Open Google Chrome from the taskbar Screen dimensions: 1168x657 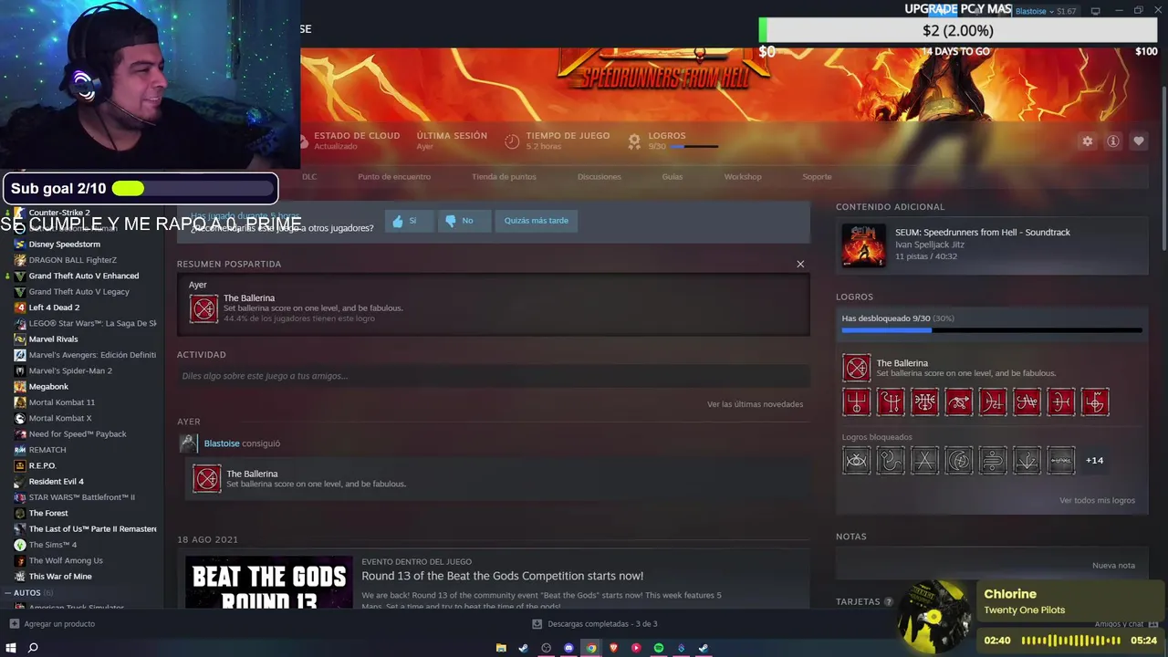[x=591, y=648]
